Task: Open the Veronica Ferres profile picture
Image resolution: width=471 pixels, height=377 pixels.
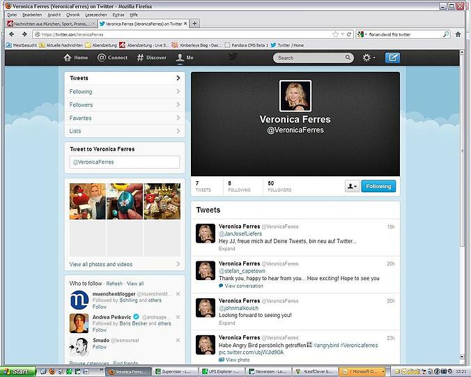Action: click(x=295, y=96)
